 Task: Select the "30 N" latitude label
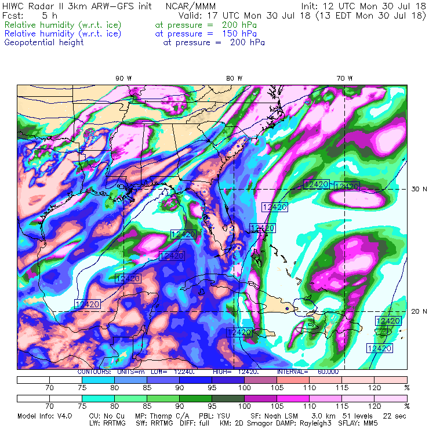[419, 190]
